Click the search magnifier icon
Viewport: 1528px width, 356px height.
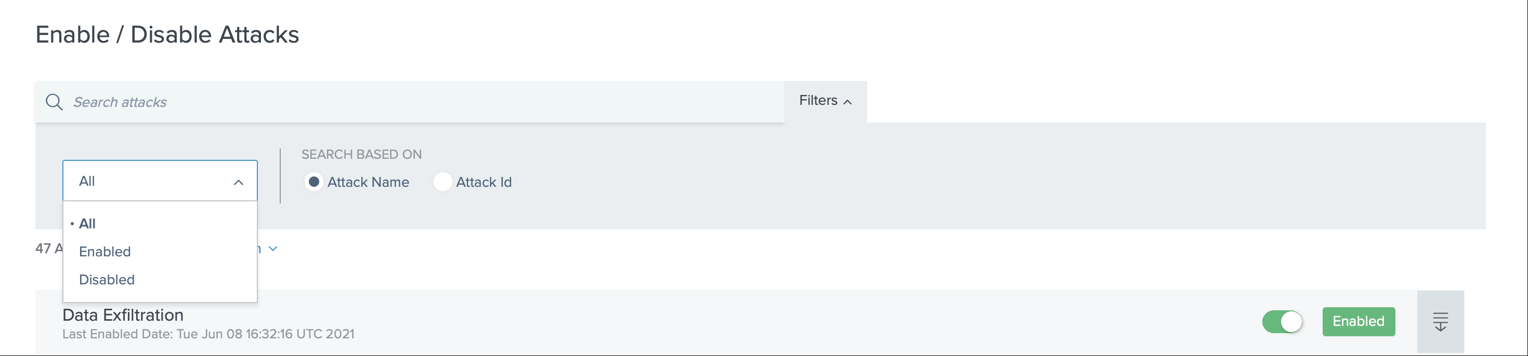point(54,102)
